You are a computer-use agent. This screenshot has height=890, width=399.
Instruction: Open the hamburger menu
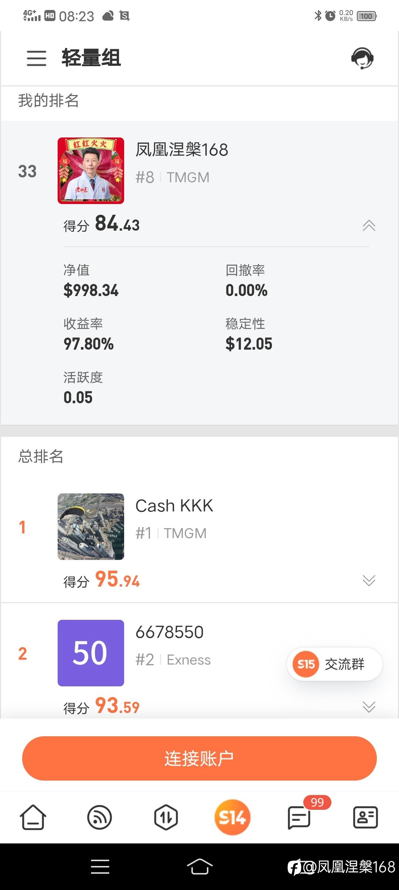pos(37,58)
